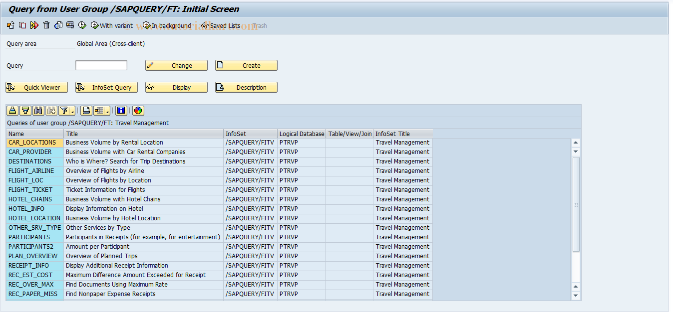Click the Find binoculars icon

(x=38, y=111)
